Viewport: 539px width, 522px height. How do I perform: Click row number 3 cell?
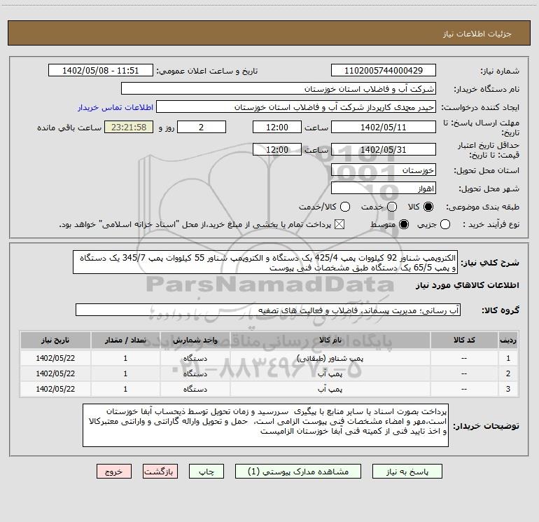pyautogui.click(x=508, y=389)
